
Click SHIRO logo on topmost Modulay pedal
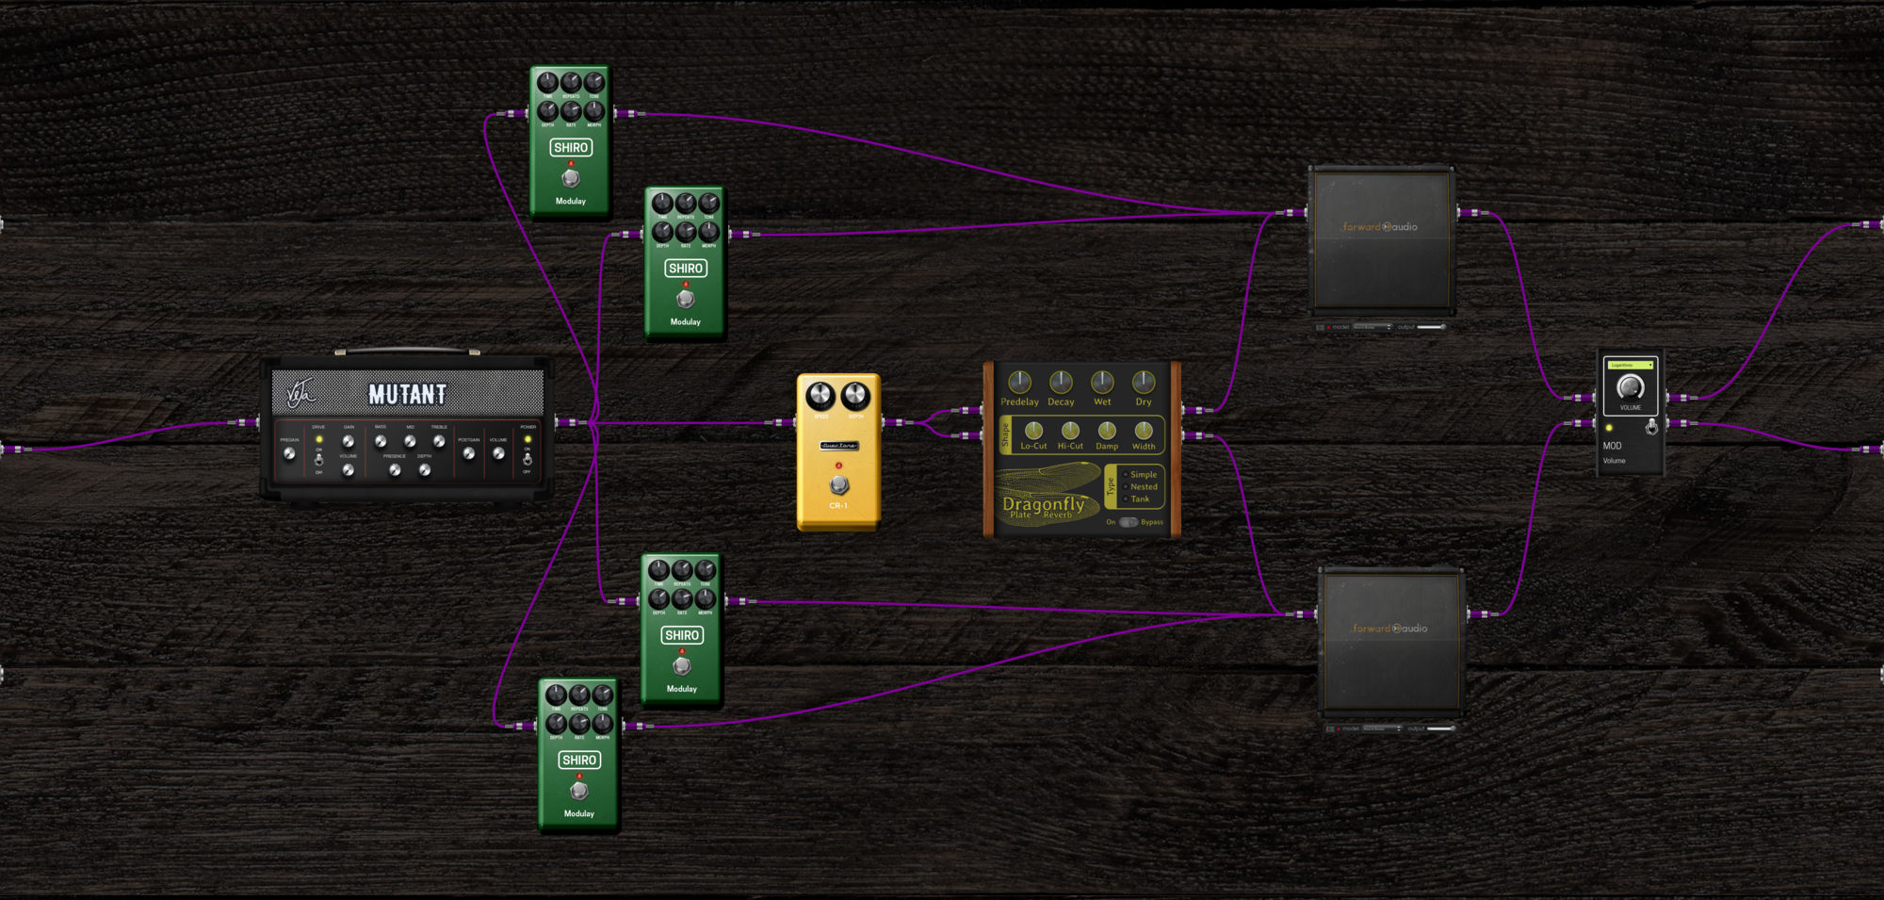pos(571,148)
